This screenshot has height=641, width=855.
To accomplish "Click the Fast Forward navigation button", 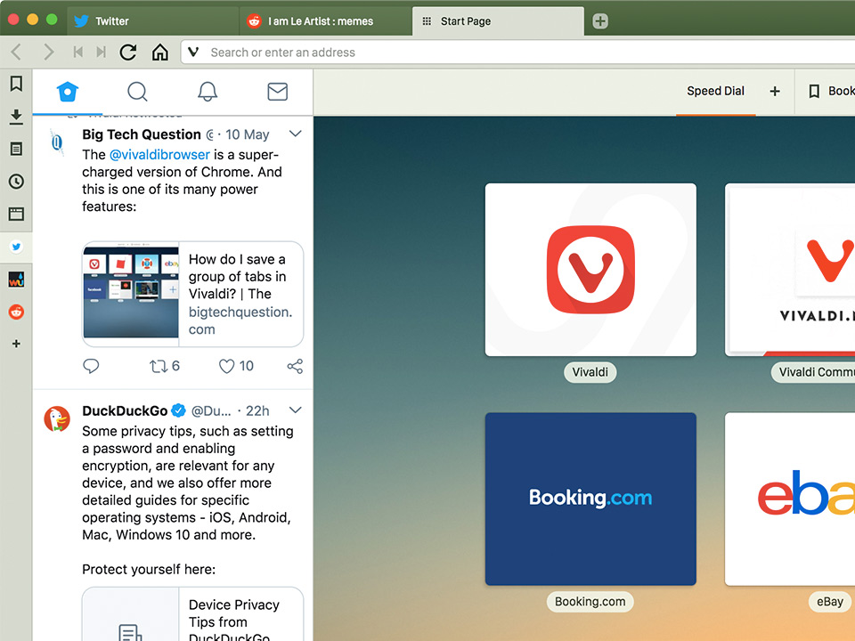I will click(x=101, y=52).
